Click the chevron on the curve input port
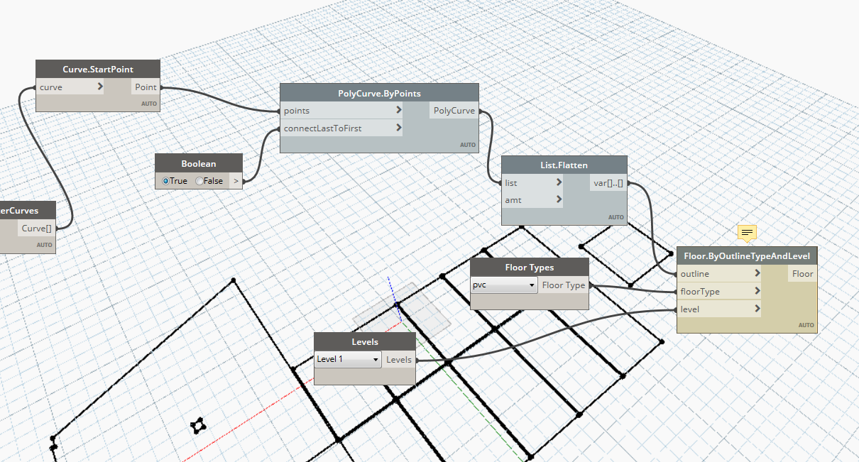 coord(99,87)
